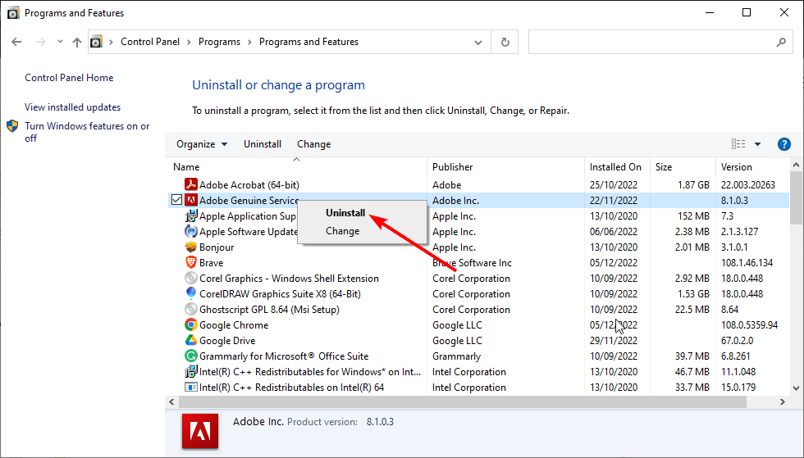Click the Control Panel icon in address bar
This screenshot has width=804, height=458.
(97, 42)
